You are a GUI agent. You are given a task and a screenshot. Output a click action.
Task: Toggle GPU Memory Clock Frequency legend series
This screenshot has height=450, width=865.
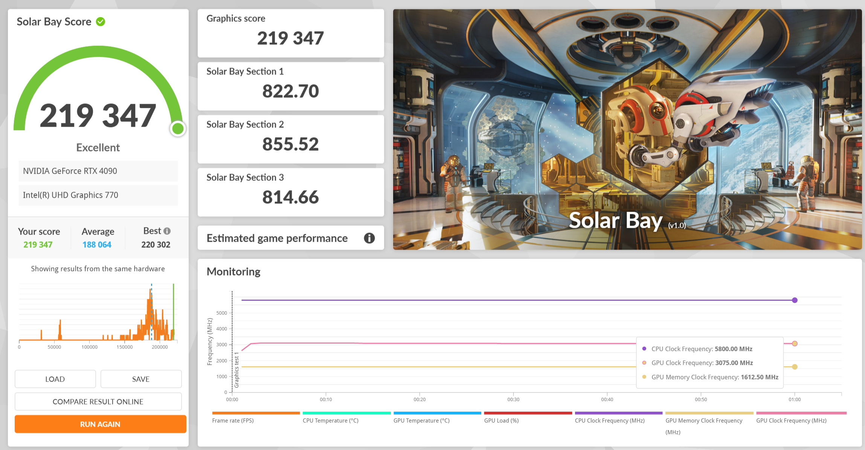click(709, 423)
